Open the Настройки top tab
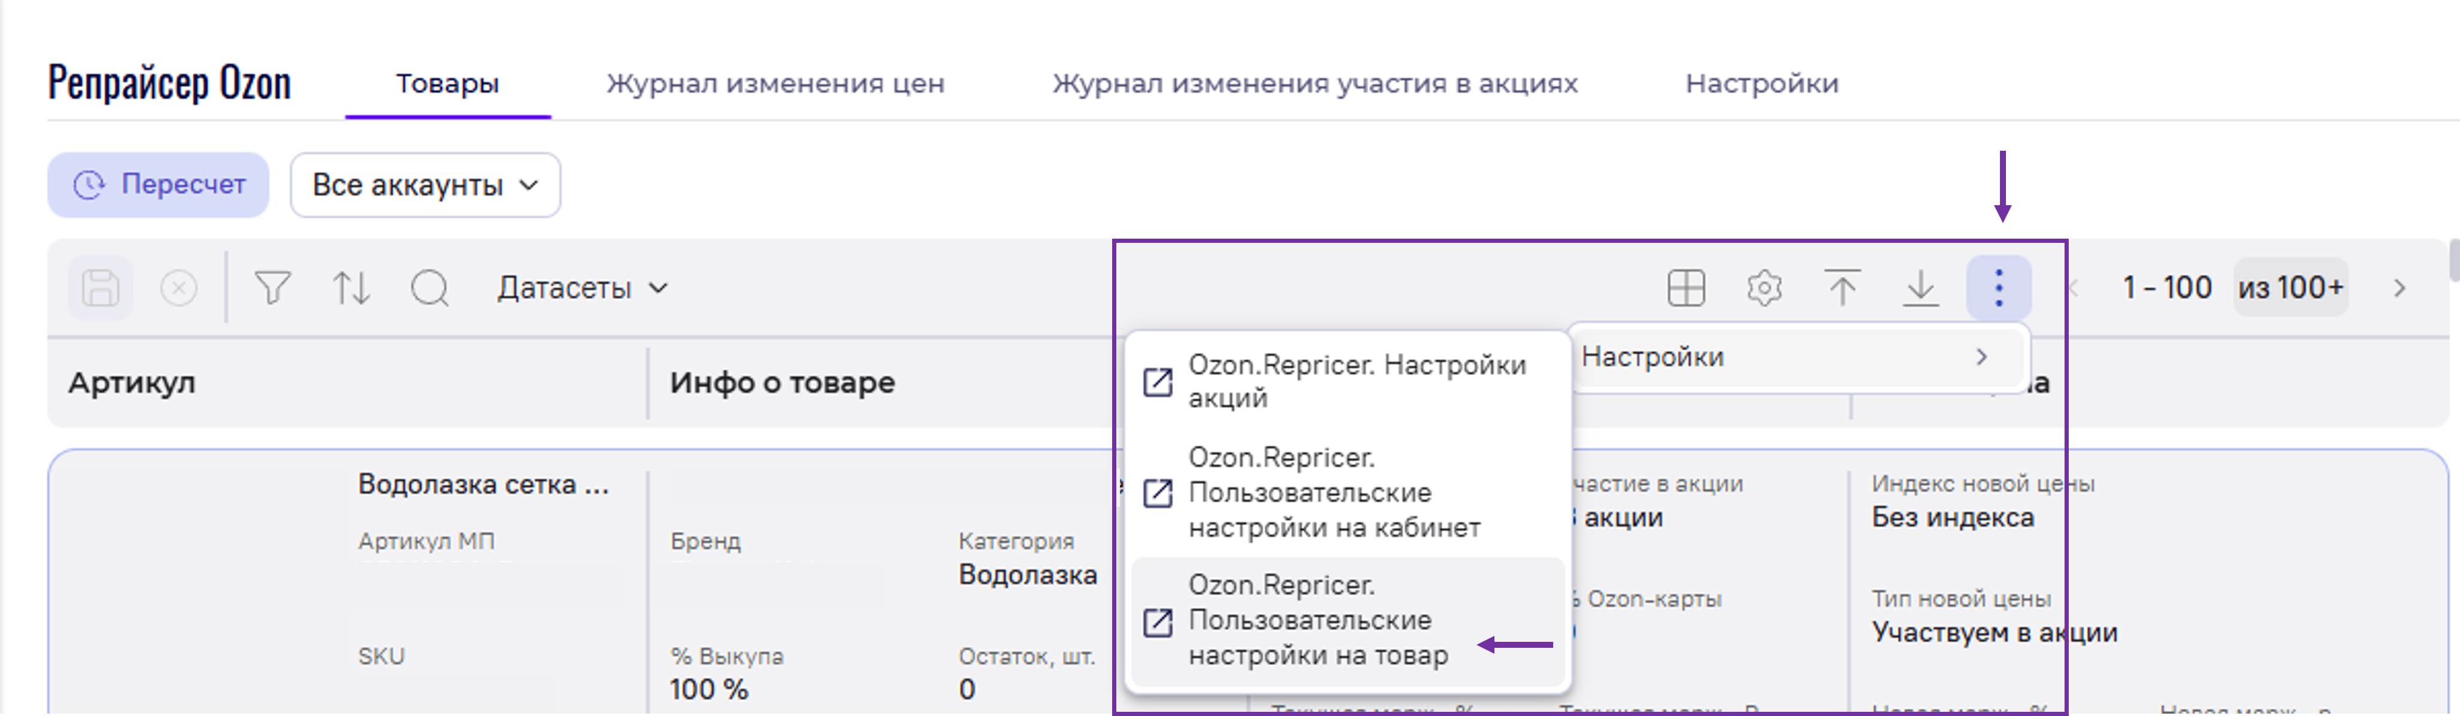The image size is (2460, 716). click(x=1762, y=84)
